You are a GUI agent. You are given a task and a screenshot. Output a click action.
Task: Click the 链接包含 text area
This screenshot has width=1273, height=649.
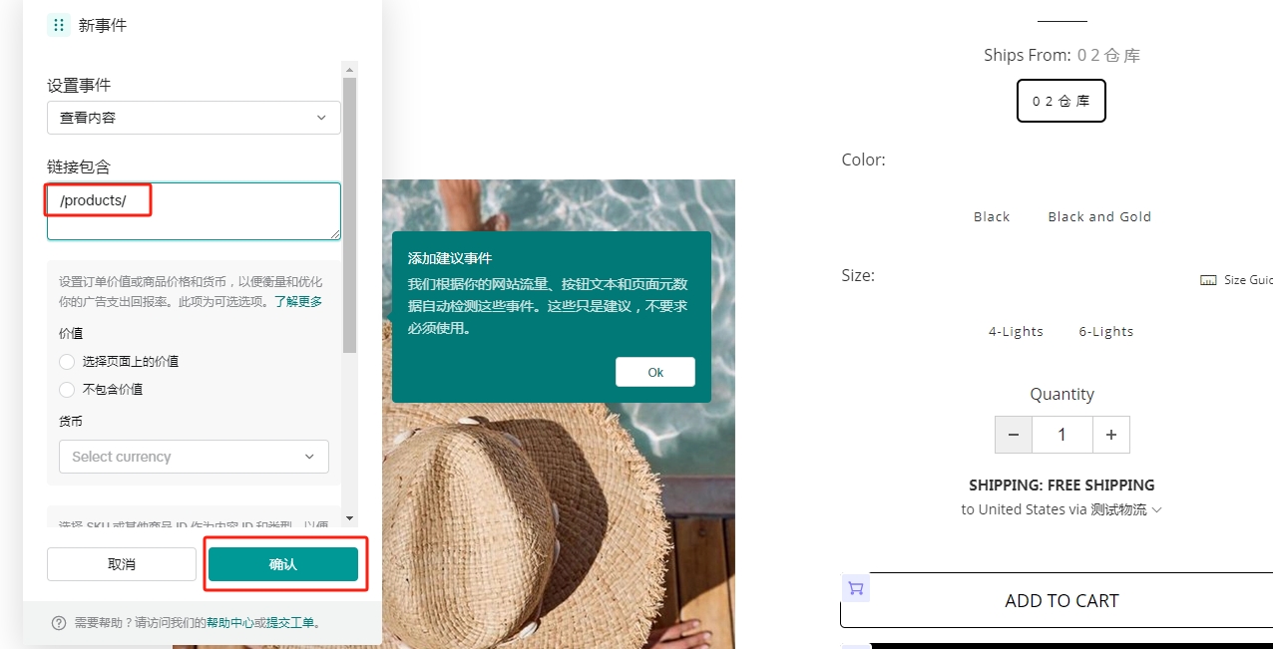point(194,211)
